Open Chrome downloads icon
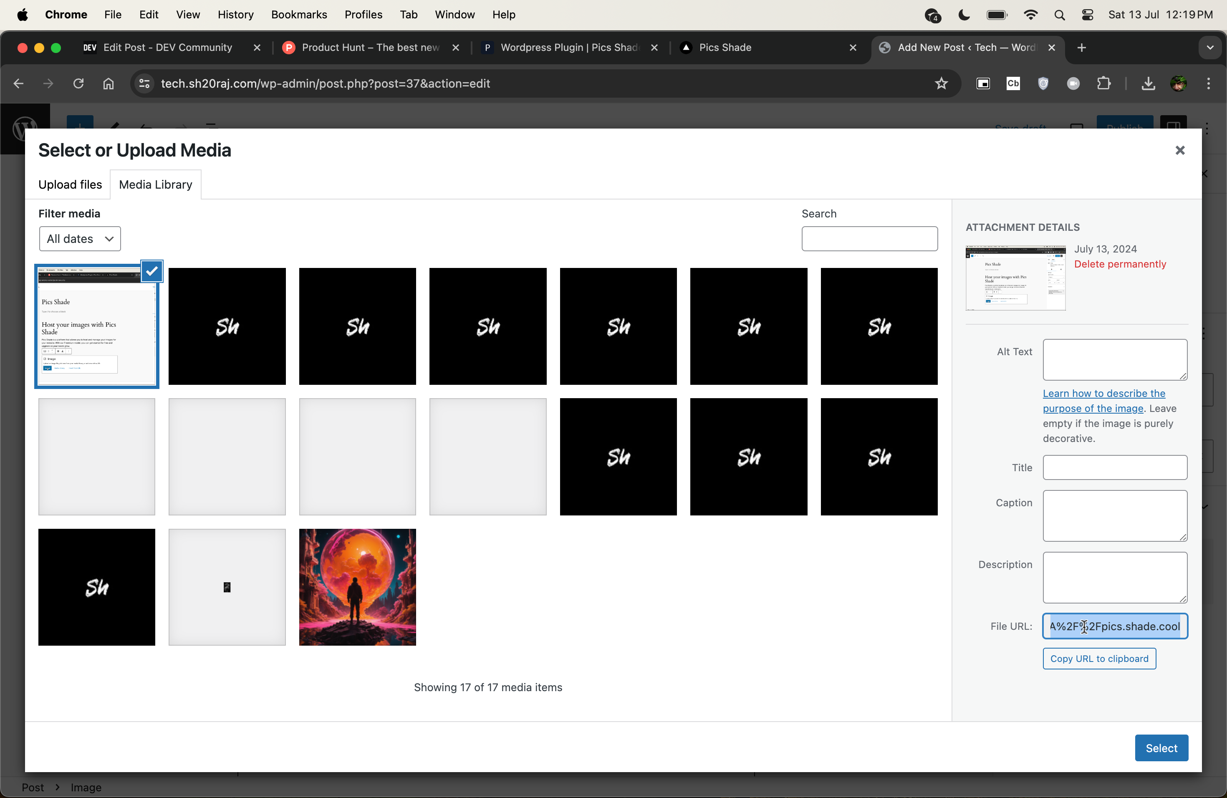This screenshot has height=798, width=1227. tap(1148, 83)
